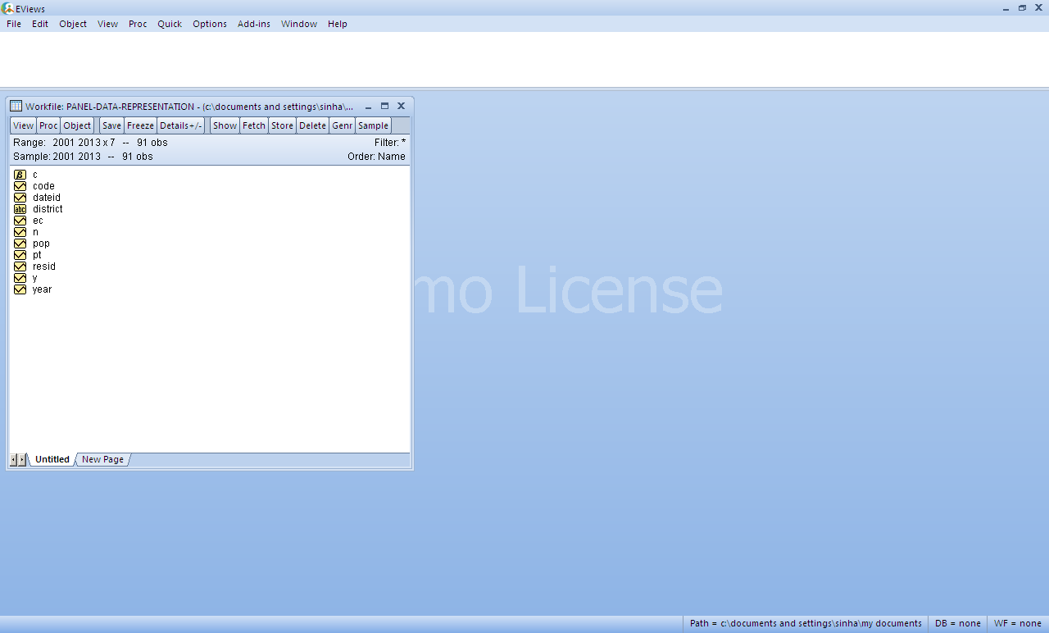Open the Add-ins menu
The width and height of the screenshot is (1049, 633).
(x=254, y=24)
